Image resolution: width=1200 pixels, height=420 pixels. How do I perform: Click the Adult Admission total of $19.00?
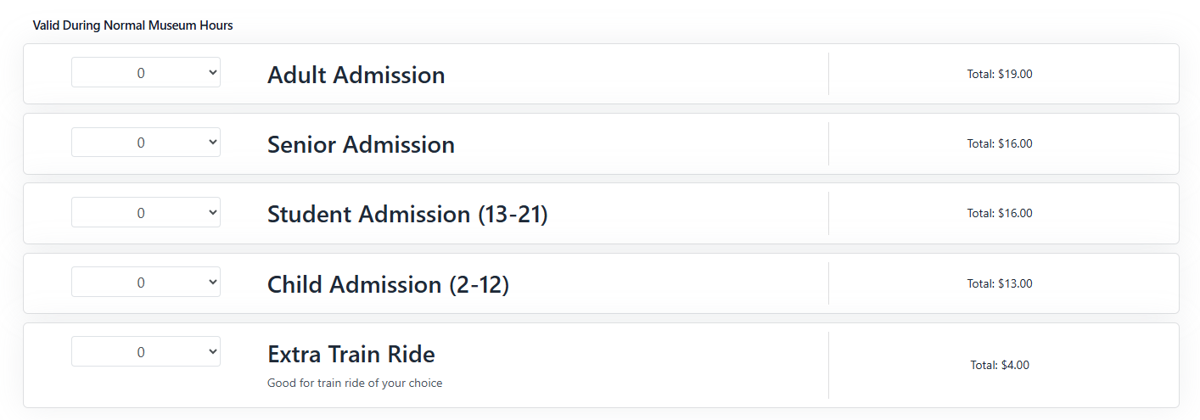click(1000, 74)
